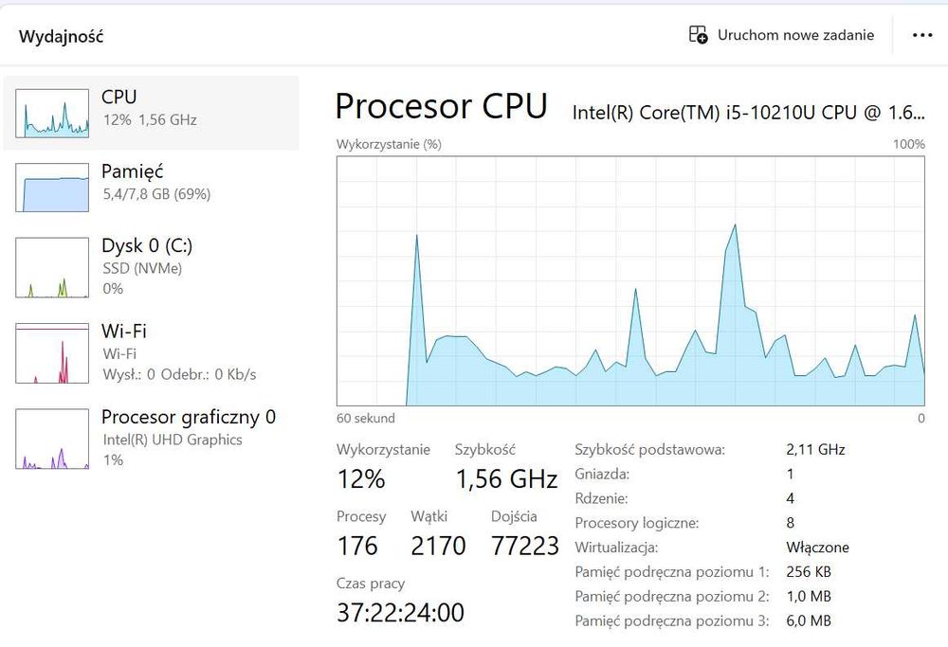Click the Dysk 0 (C:) mini graph
The width and height of the screenshot is (948, 647).
(53, 267)
